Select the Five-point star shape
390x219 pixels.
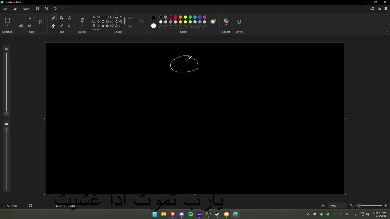103,26
